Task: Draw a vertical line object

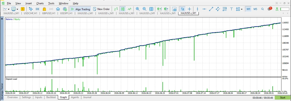Action: 198,9
